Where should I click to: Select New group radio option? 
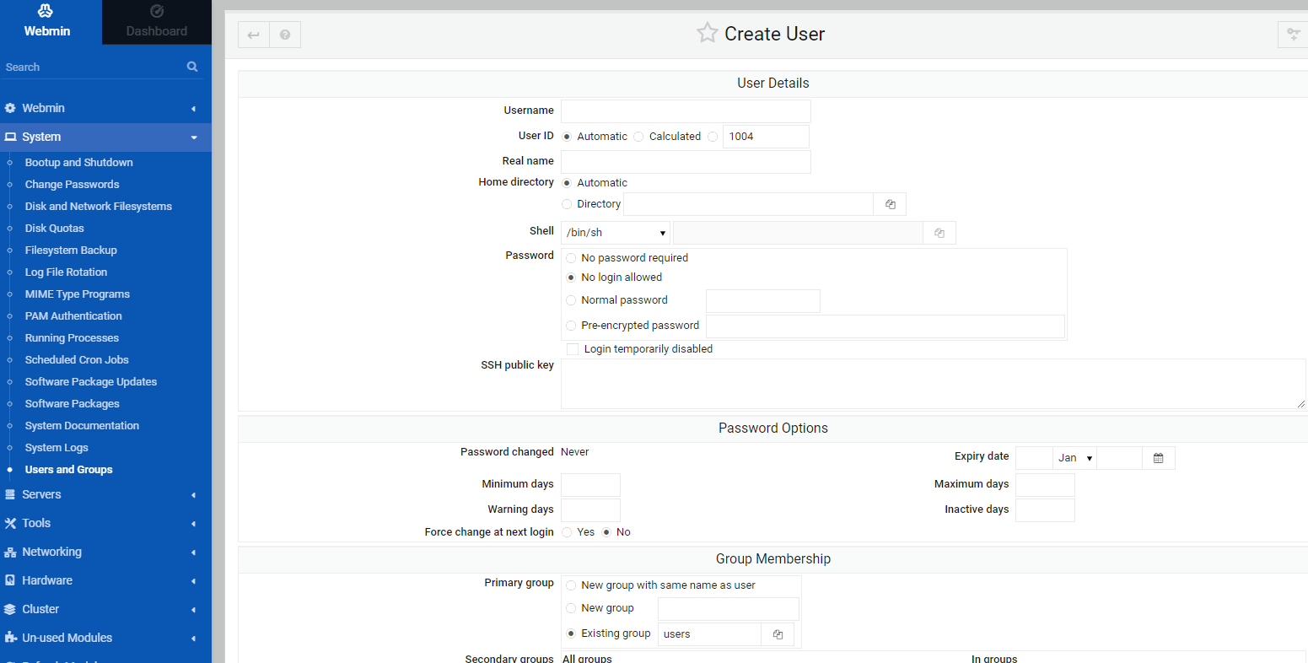[571, 608]
